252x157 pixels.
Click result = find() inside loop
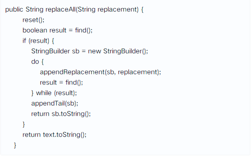(62, 83)
